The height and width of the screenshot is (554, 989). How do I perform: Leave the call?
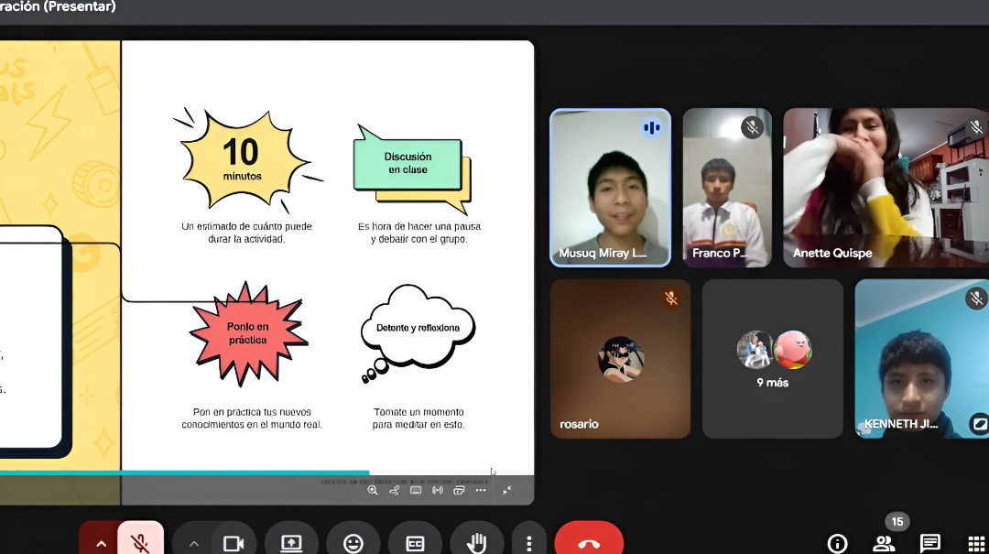(589, 542)
